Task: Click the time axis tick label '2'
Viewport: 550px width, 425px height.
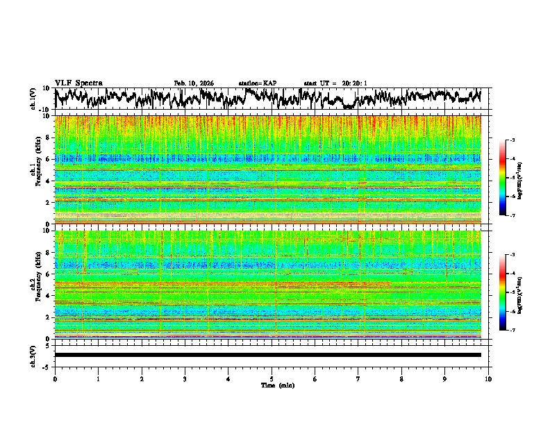Action: [x=142, y=379]
